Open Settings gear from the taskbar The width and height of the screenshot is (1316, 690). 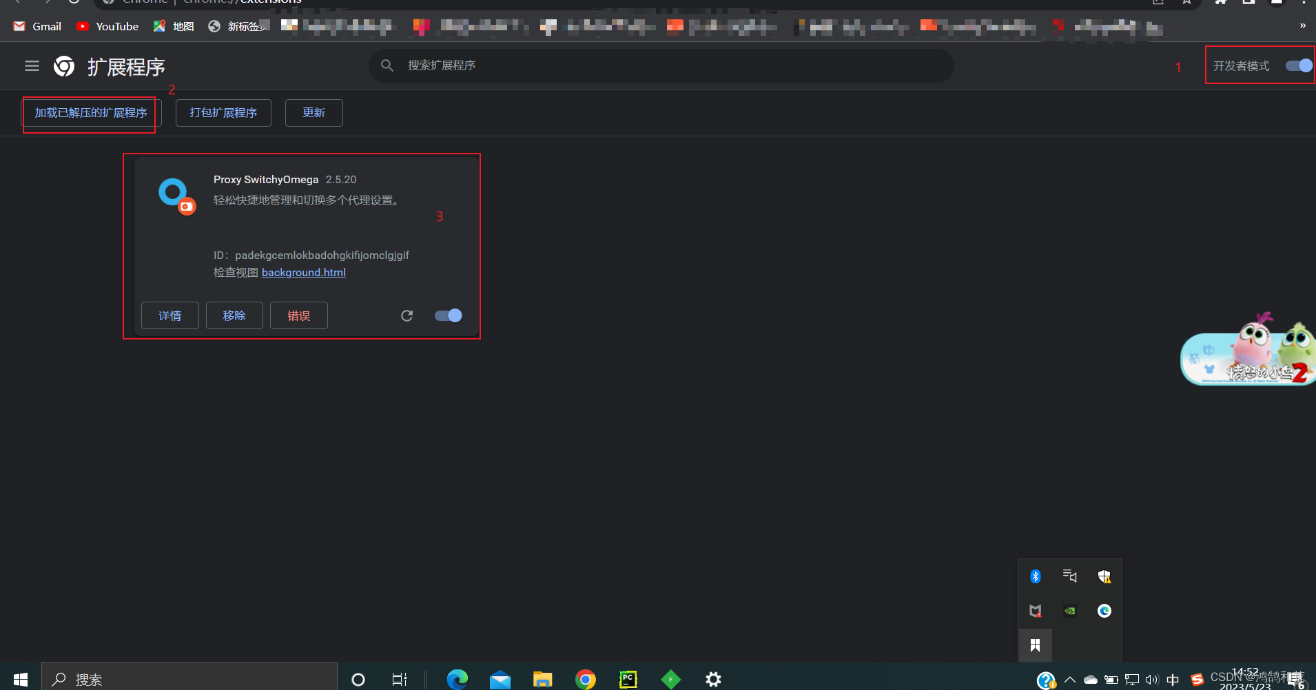coord(714,680)
